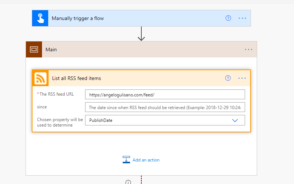Click the Add an action insert icon
Screen dimensions: 294x184
[126, 160]
